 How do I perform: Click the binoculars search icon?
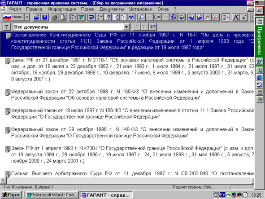131,17
